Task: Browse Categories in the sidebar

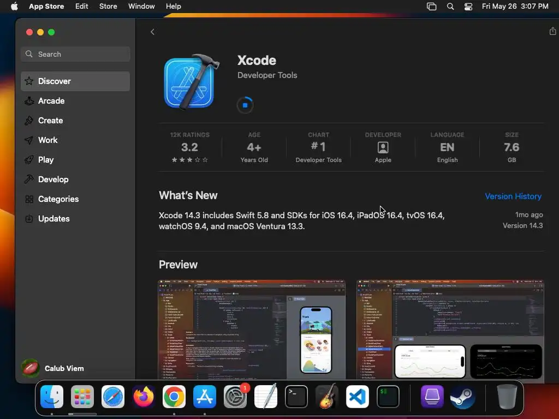Action: (75, 199)
